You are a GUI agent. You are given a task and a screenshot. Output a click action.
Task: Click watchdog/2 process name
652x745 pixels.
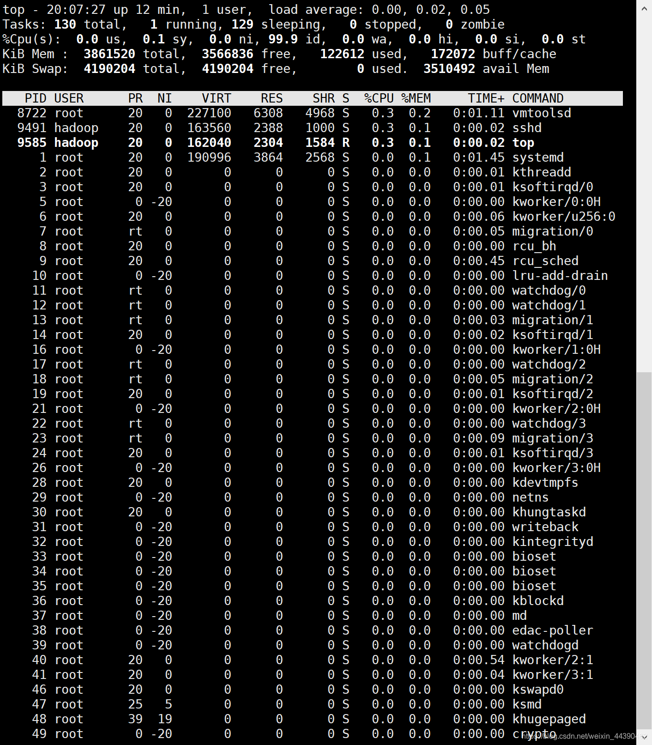(549, 364)
